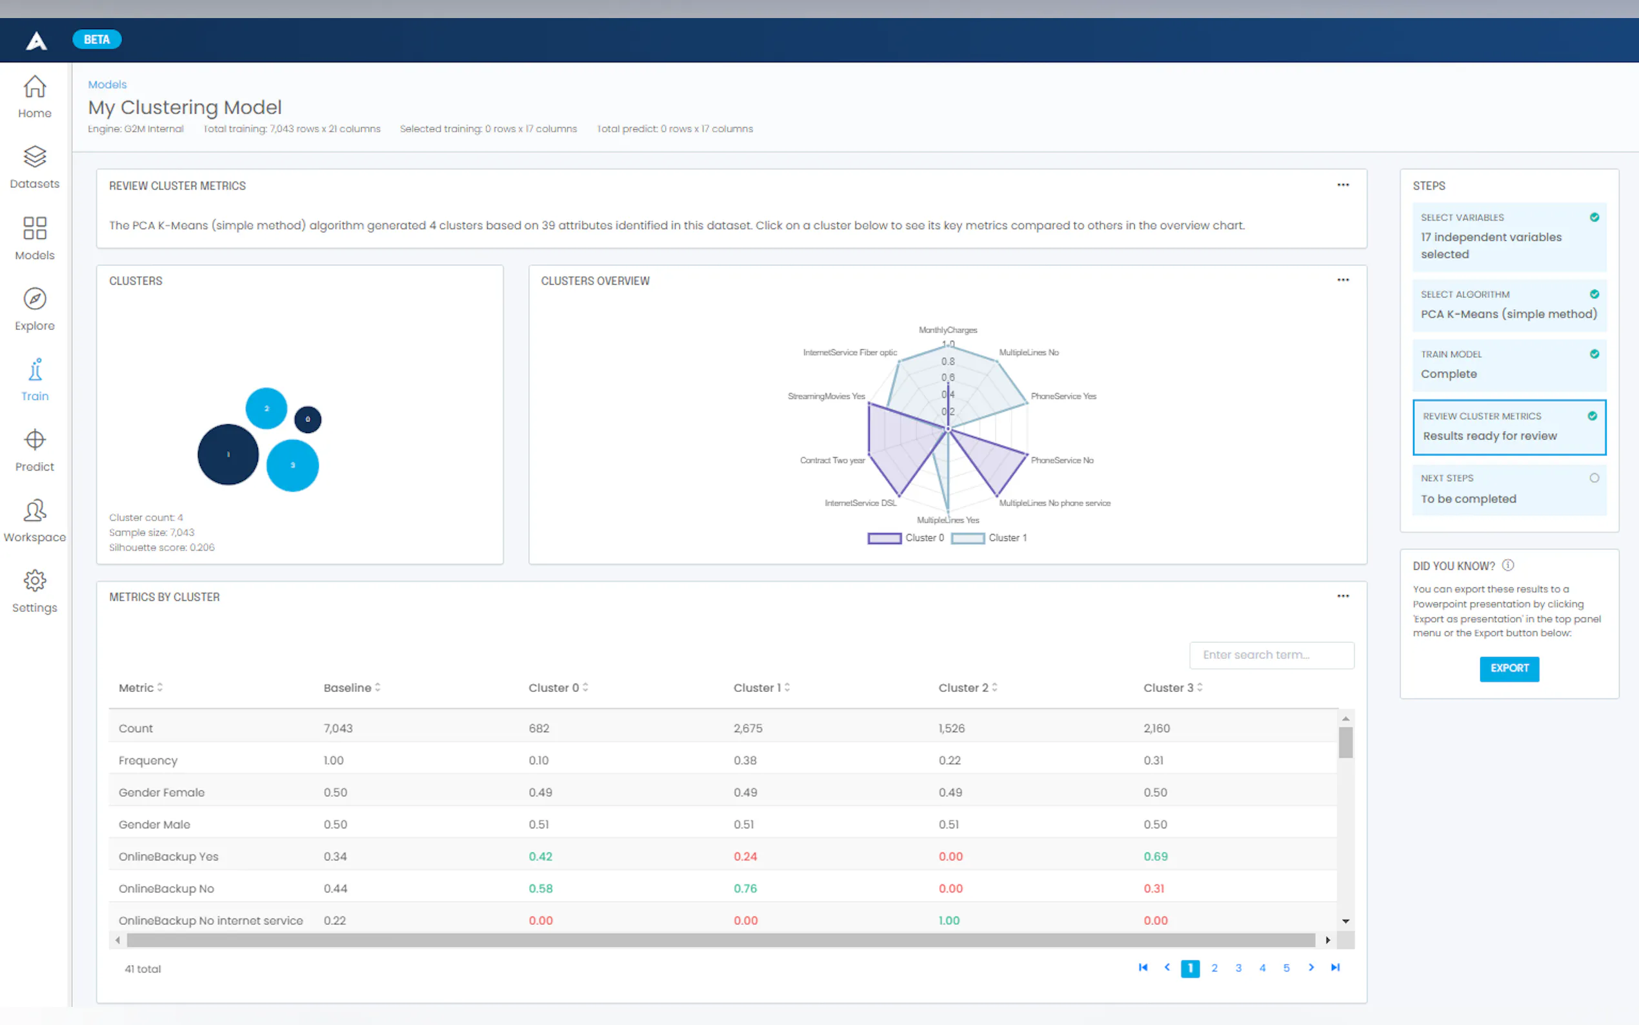Open the Clusters Overview panel menu

1343,279
